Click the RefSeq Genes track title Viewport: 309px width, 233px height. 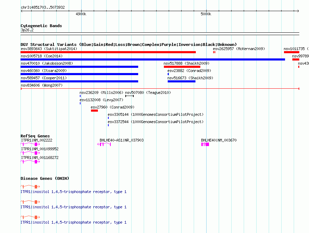[x=35, y=136]
